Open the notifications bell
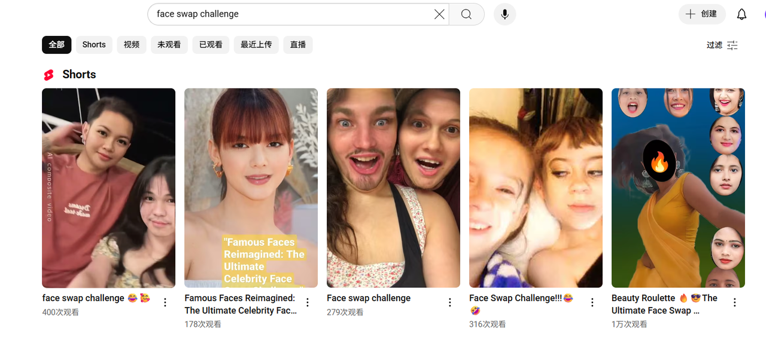This screenshot has width=766, height=344. [x=741, y=14]
